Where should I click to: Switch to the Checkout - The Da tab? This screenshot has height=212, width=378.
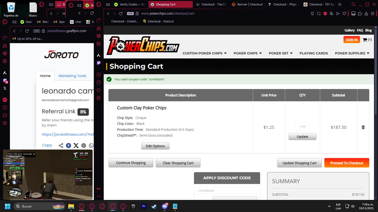point(211,5)
